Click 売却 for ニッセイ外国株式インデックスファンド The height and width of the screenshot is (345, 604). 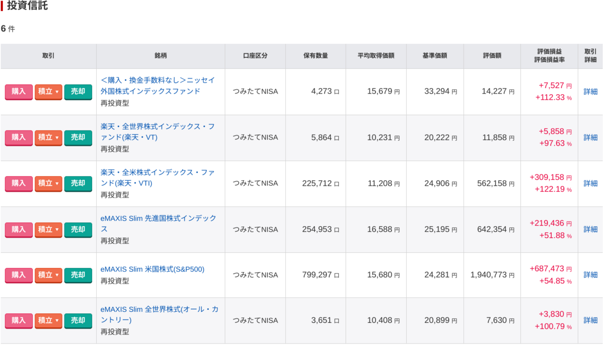(x=78, y=92)
